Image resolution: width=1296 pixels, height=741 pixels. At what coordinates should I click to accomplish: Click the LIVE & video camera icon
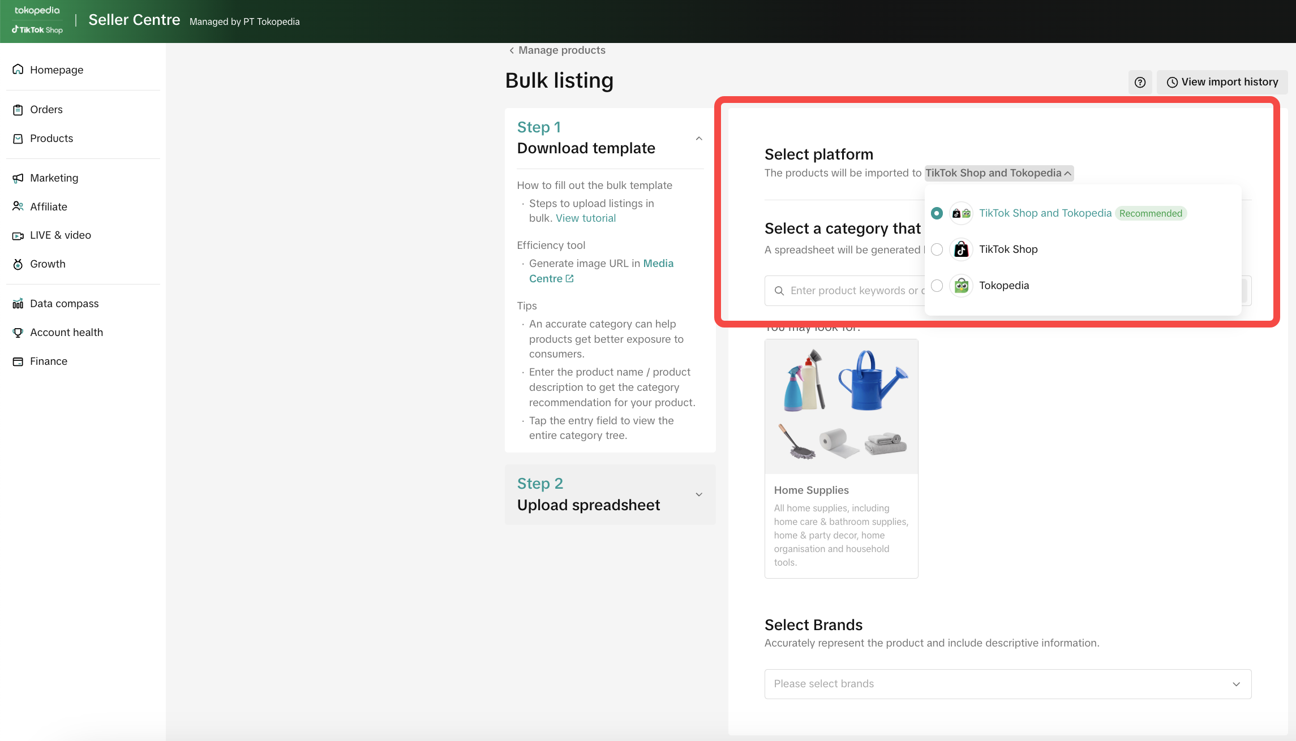pyautogui.click(x=18, y=235)
